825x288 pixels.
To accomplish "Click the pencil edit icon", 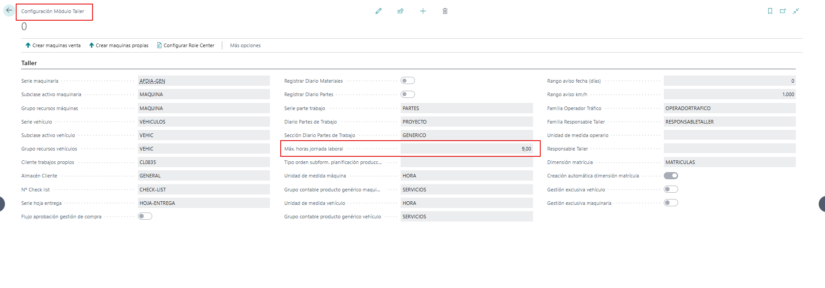I will point(379,11).
